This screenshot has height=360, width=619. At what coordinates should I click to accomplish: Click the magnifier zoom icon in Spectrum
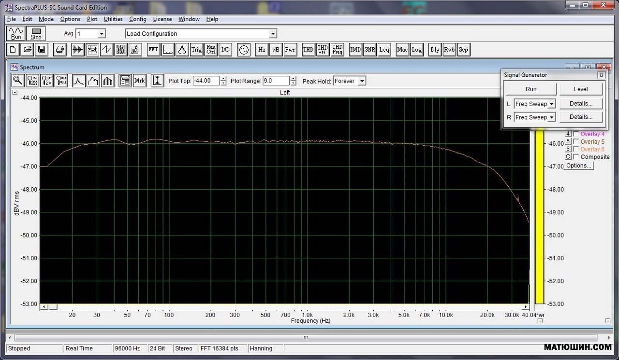click(x=18, y=81)
